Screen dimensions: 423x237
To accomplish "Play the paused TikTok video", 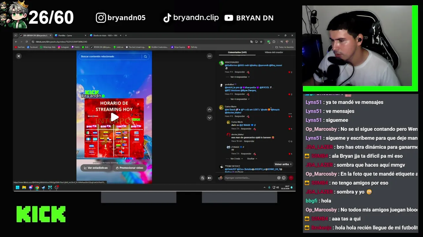I will [x=114, y=117].
